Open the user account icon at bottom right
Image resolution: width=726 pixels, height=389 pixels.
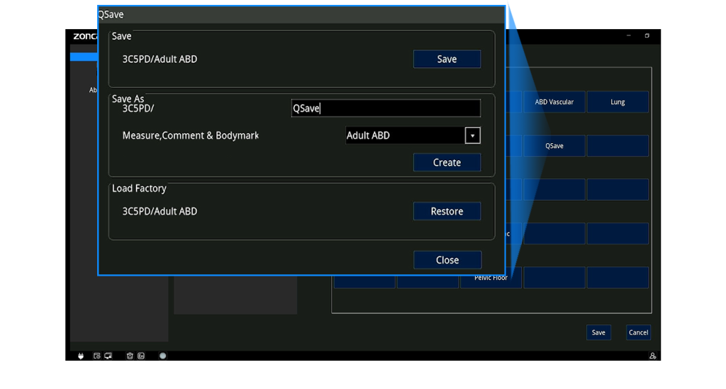coord(652,356)
